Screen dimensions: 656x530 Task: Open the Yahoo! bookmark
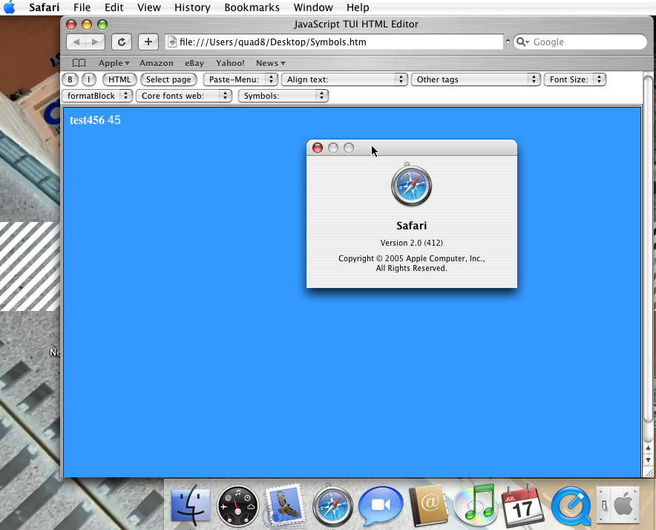click(230, 63)
